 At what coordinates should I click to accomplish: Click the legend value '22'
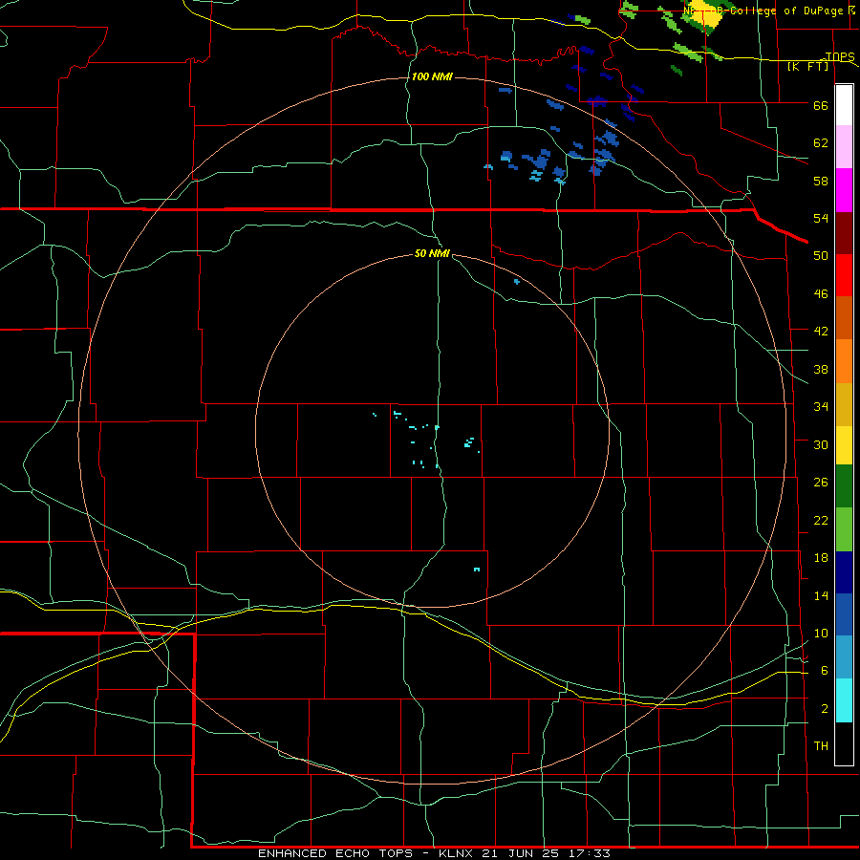pos(821,520)
